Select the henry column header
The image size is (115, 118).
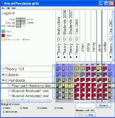[94, 47]
